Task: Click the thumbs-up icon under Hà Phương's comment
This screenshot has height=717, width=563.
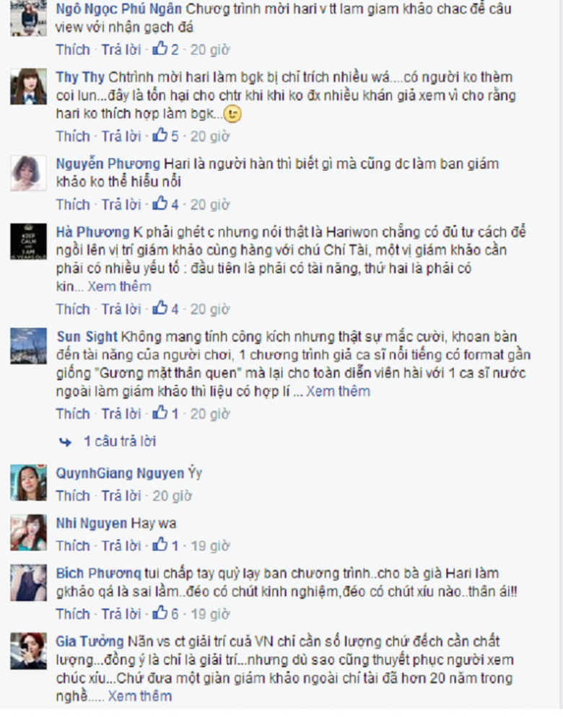Action: pos(160,308)
